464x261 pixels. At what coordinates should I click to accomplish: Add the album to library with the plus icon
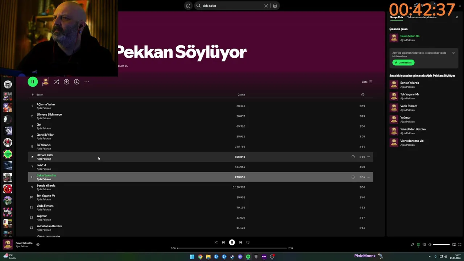click(x=66, y=82)
